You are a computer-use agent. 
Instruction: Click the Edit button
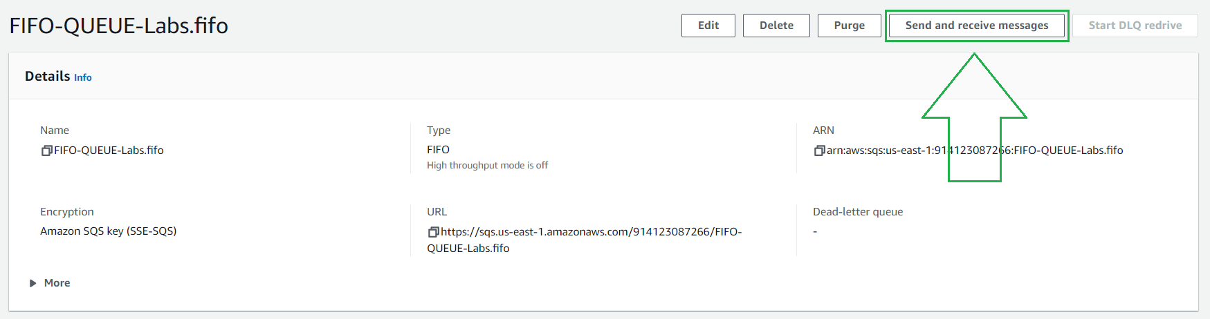(x=708, y=26)
